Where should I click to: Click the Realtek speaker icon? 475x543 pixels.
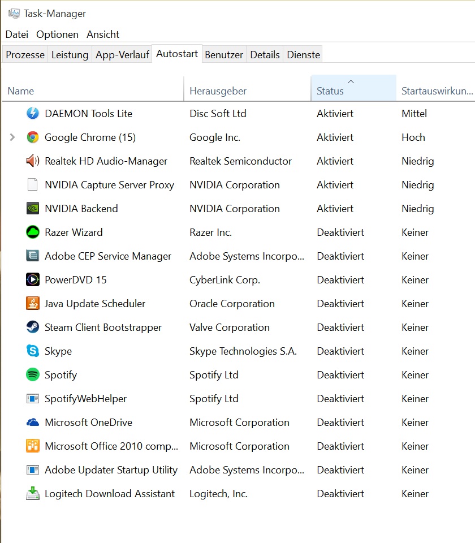(33, 161)
